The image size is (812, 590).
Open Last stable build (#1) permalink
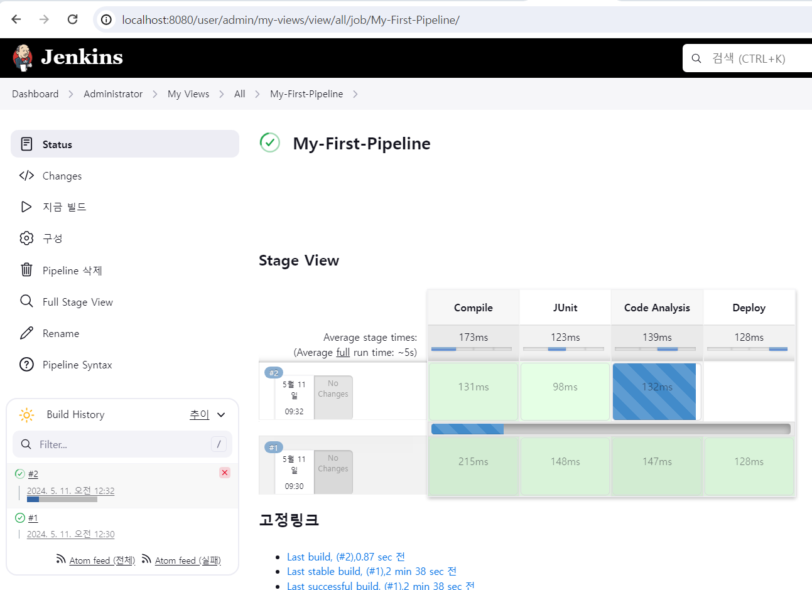[372, 571]
